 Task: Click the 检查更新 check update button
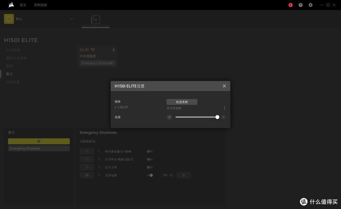pyautogui.click(x=182, y=102)
